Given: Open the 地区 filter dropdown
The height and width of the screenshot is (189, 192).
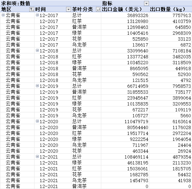Looking at the screenshot, I should [32, 9].
